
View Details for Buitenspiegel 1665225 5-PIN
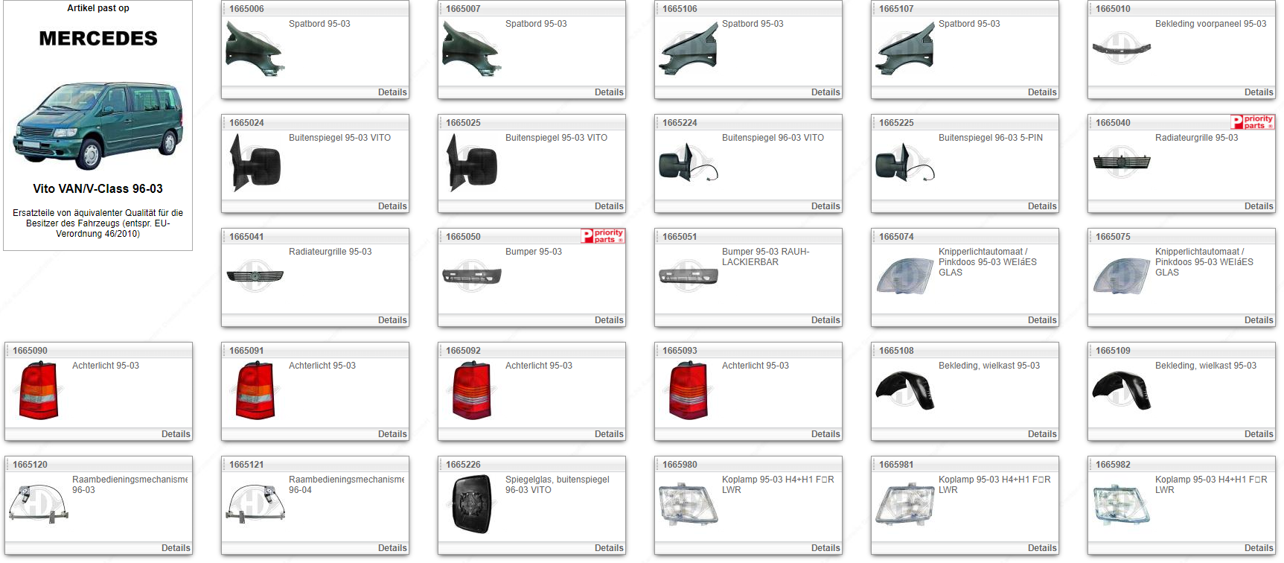pyautogui.click(x=1041, y=206)
